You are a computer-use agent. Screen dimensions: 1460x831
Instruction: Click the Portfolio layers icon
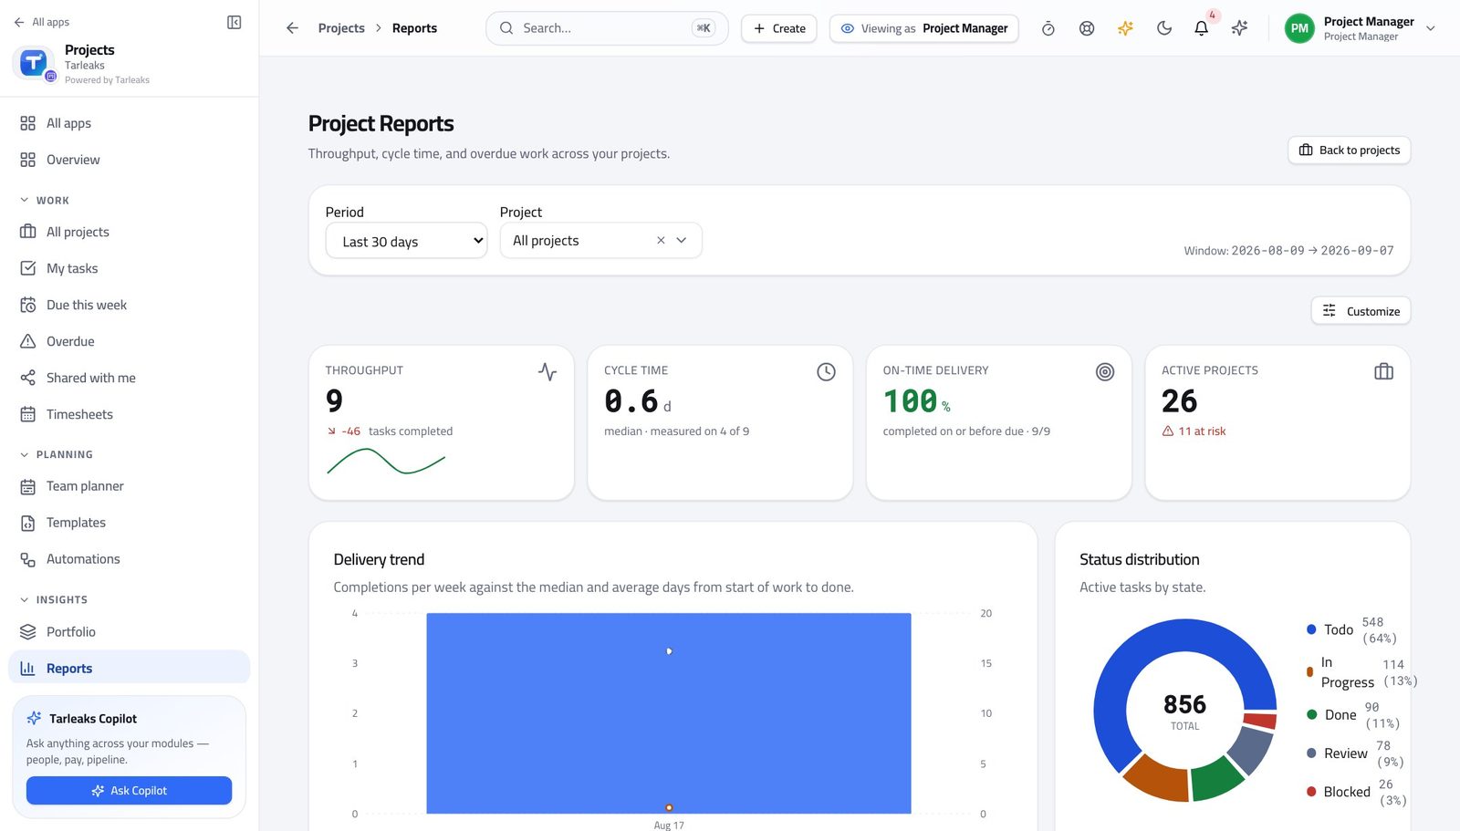point(28,632)
